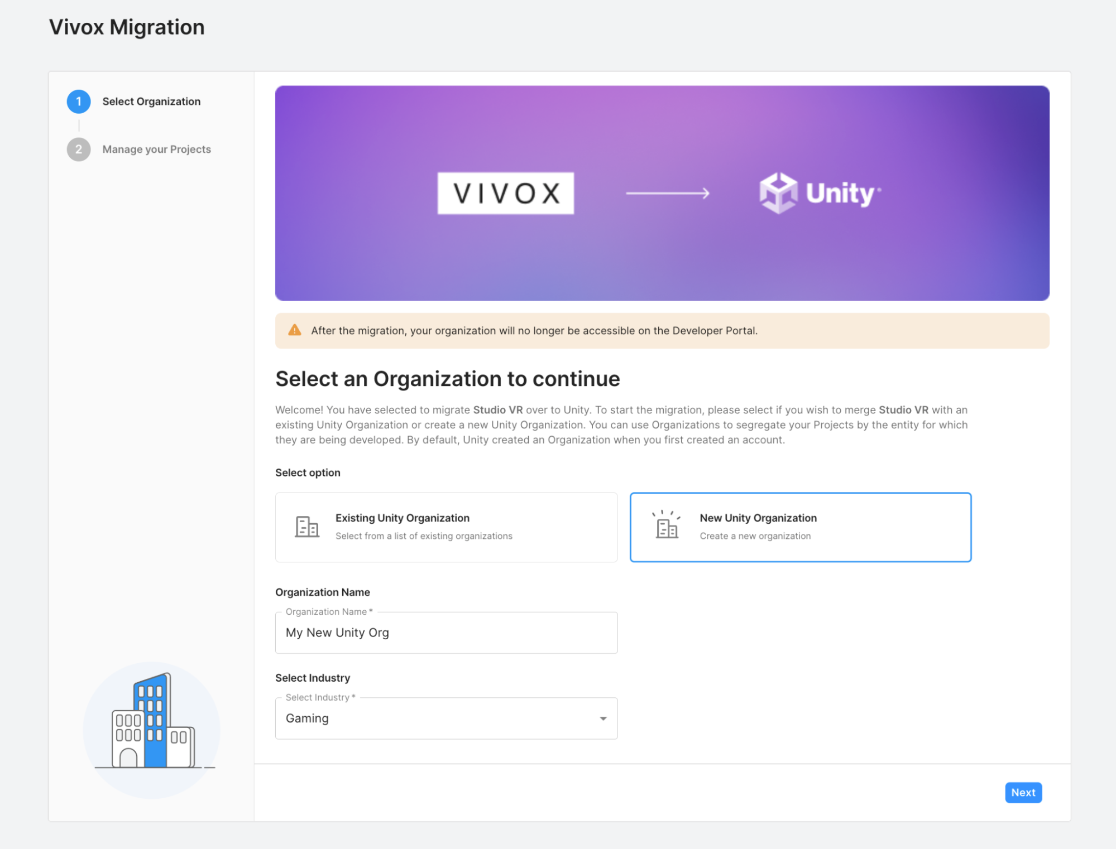The width and height of the screenshot is (1116, 849).
Task: Click the step 2 circle icon
Action: click(x=79, y=149)
